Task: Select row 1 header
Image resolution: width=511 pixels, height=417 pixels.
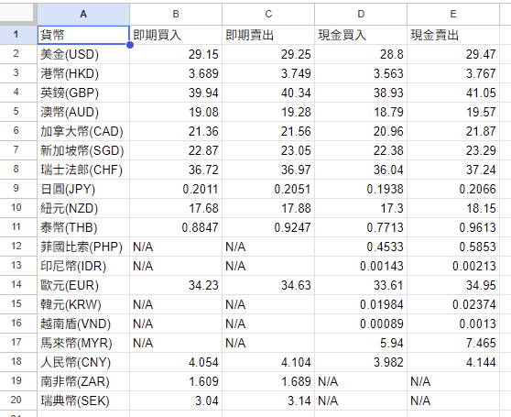Action: pyautogui.click(x=16, y=35)
